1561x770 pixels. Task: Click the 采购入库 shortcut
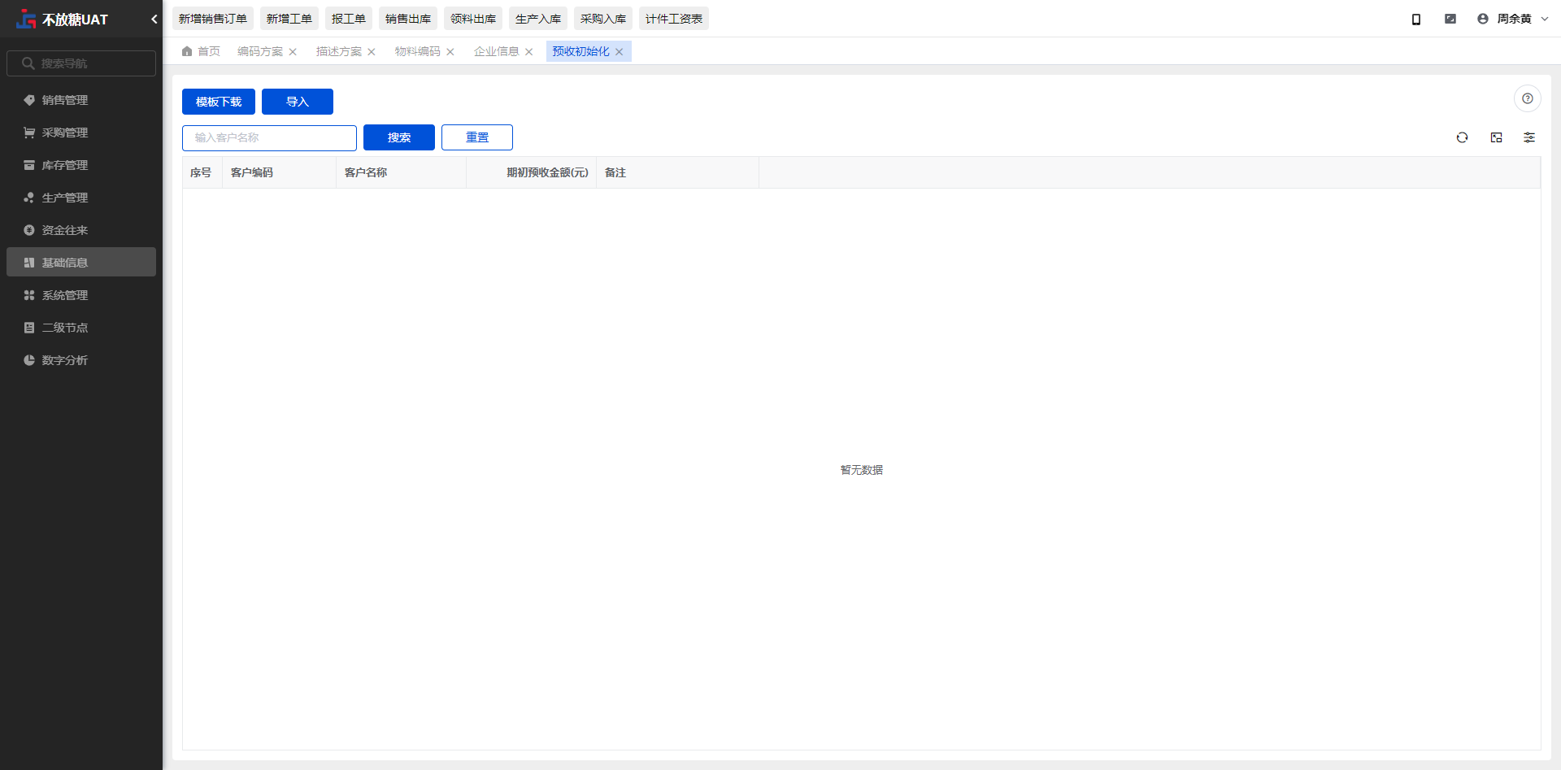tap(603, 19)
